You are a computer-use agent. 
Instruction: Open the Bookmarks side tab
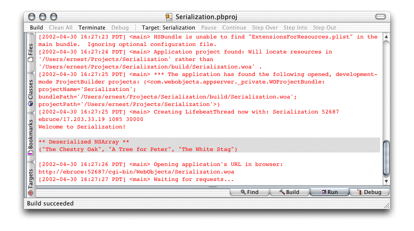[30, 137]
